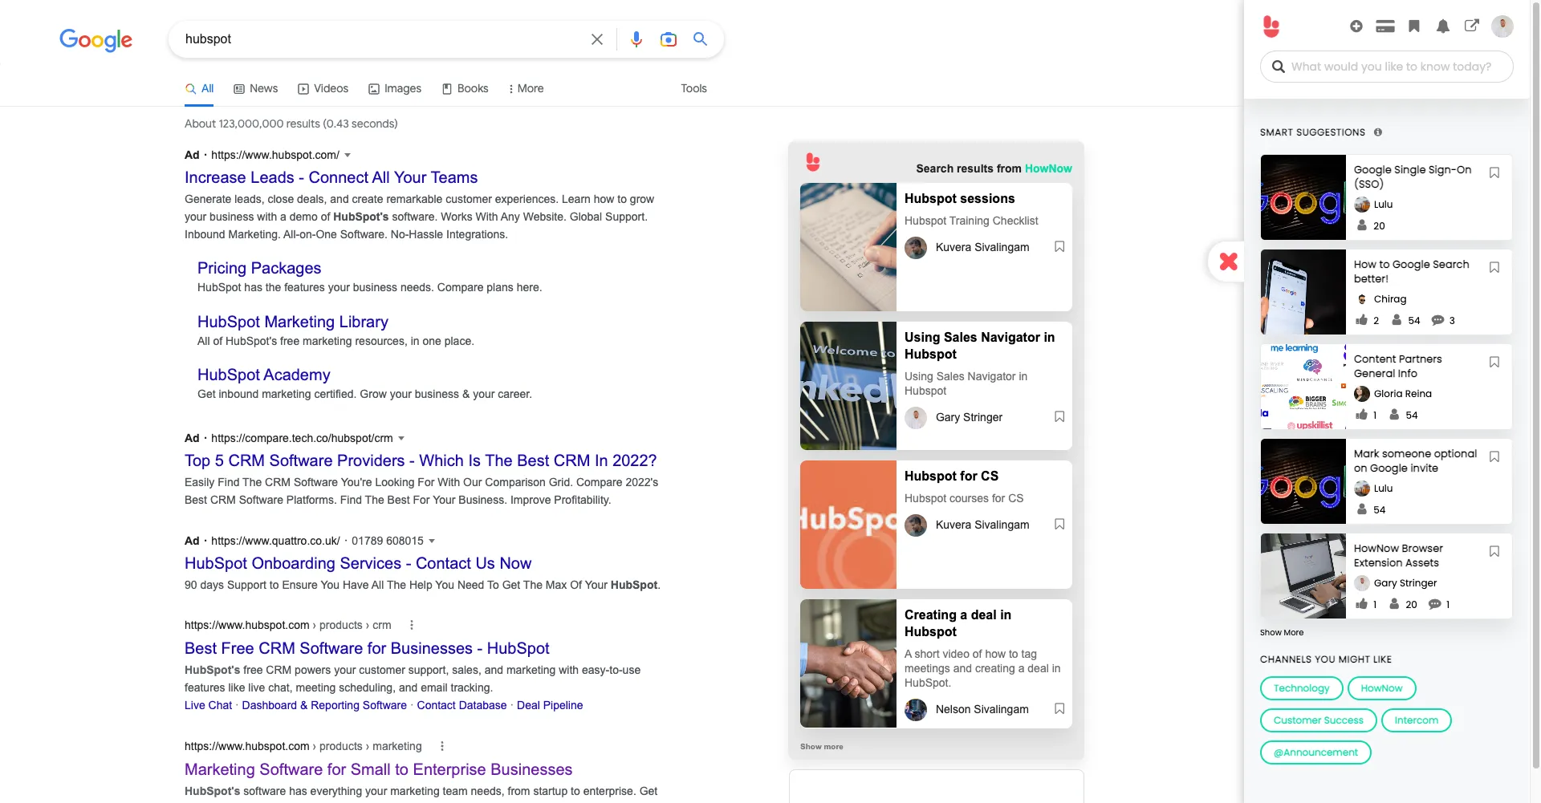Bookmark How to Google Search better

click(1494, 267)
